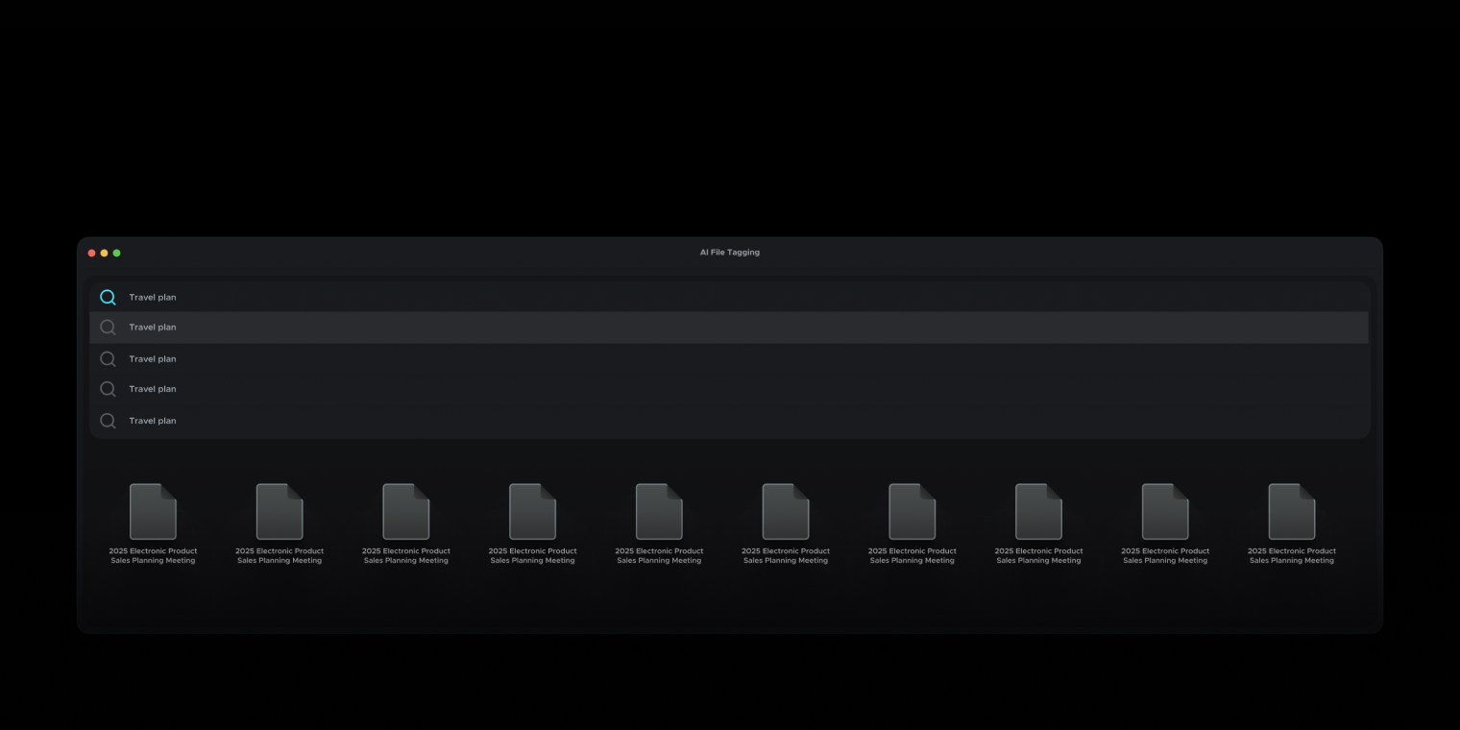The image size is (1460, 730).
Task: Click the cyan search magnifier icon
Action: point(108,298)
